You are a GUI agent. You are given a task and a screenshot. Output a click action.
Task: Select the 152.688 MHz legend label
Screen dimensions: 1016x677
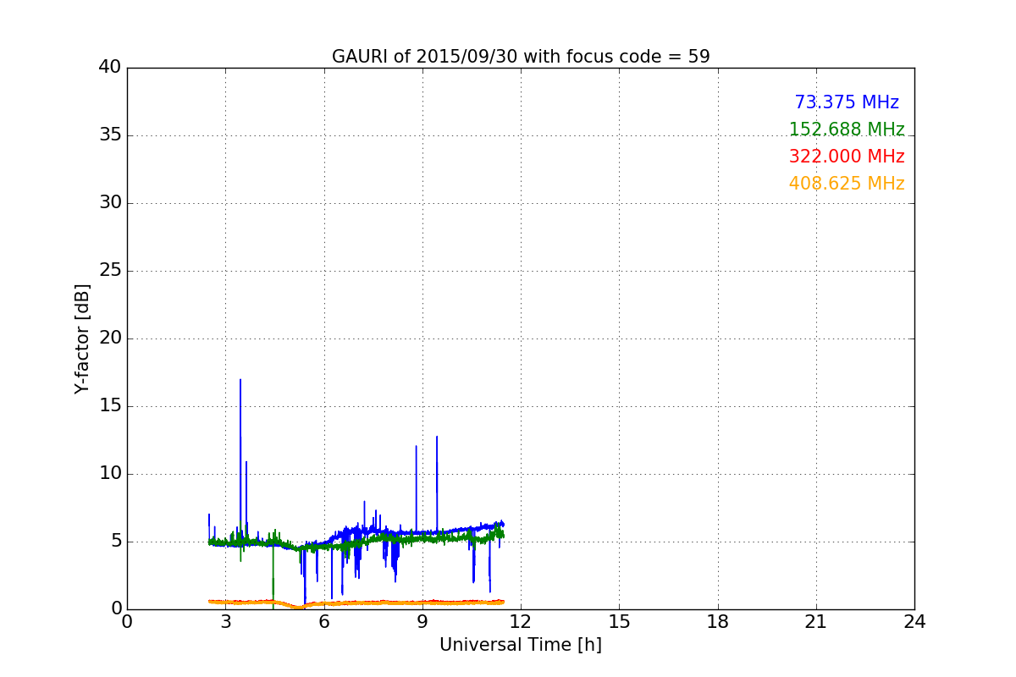[x=847, y=129]
